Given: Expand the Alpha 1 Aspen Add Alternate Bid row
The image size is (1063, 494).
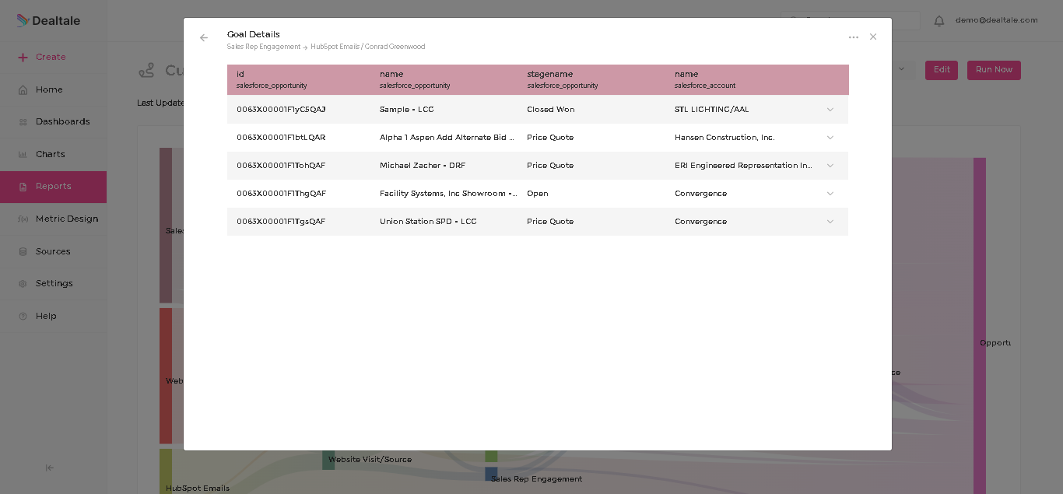Looking at the screenshot, I should pos(830,138).
